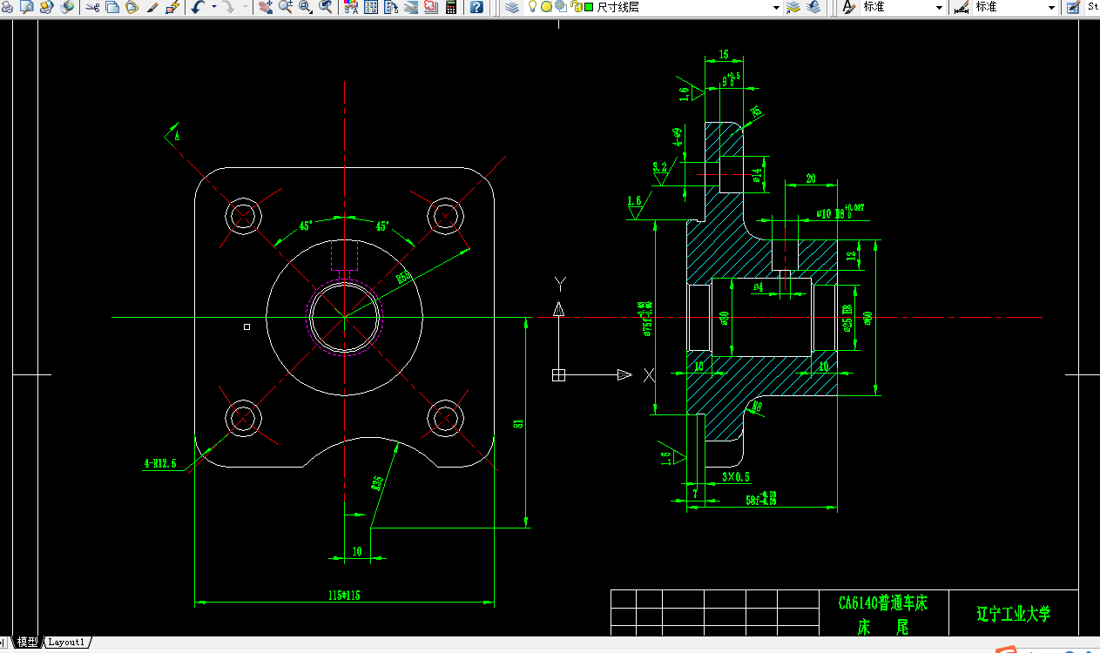Click the 辽宁工业大学 title block text
The height and width of the screenshot is (653, 1100).
1014,614
